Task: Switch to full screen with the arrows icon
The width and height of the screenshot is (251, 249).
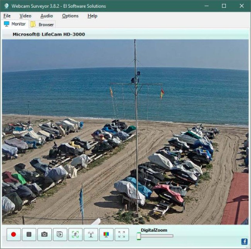Action: coord(122,235)
